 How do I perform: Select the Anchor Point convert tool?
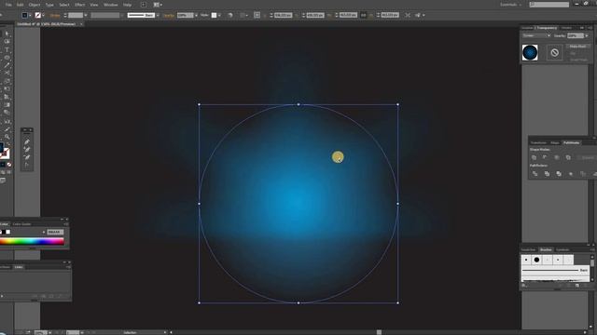click(x=27, y=165)
